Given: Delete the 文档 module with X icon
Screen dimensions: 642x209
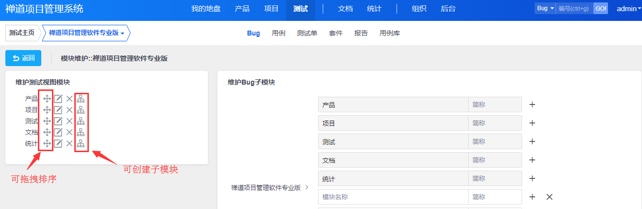Looking at the screenshot, I should click(69, 132).
